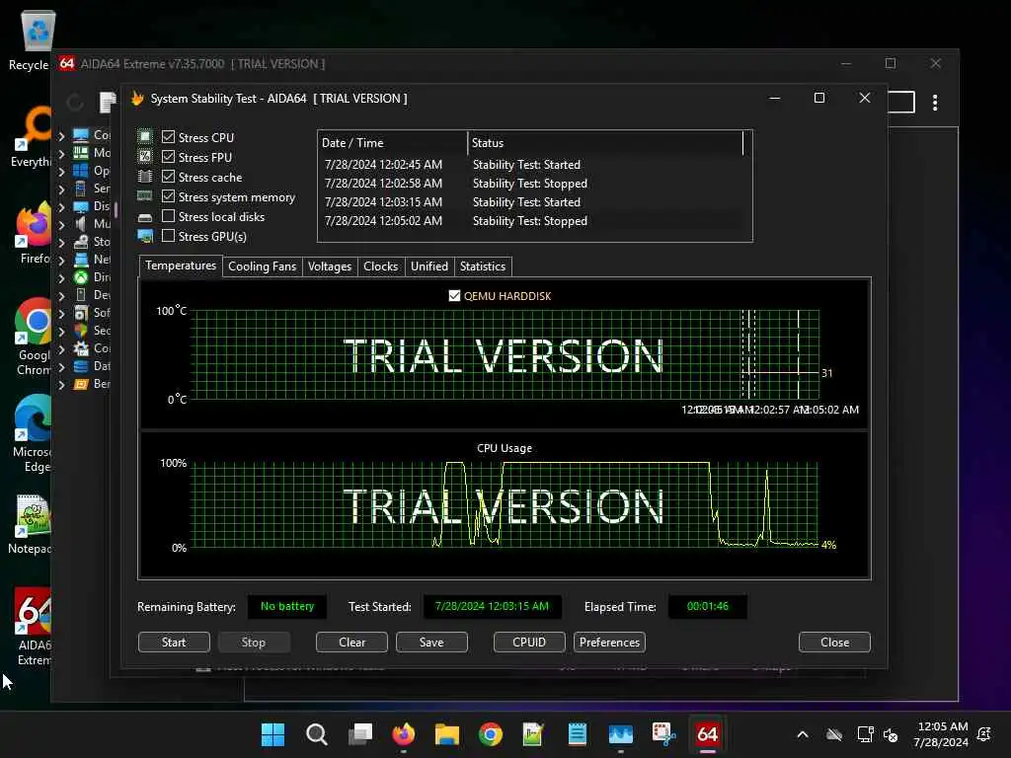The image size is (1011, 758).
Task: Select the Security shield icon in tree
Action: (x=81, y=331)
